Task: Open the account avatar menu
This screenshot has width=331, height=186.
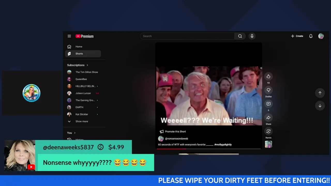Action: click(x=321, y=36)
